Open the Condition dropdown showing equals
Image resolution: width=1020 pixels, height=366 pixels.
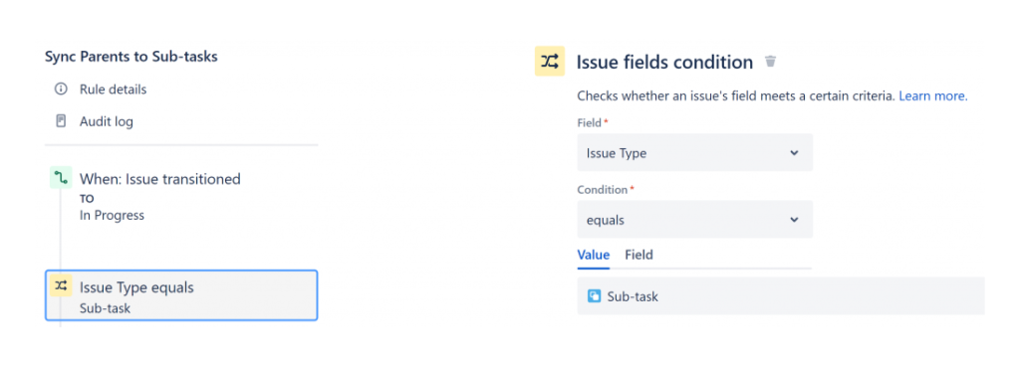[694, 220]
